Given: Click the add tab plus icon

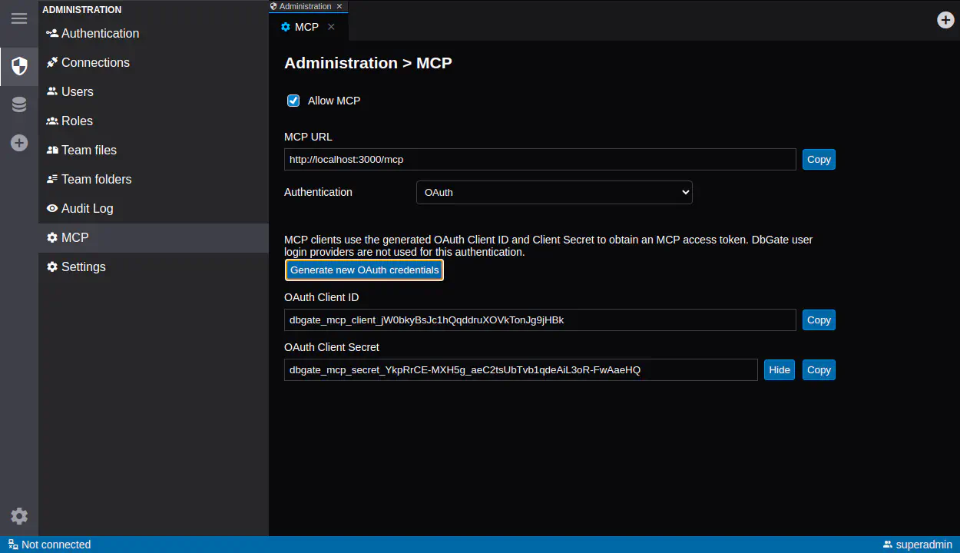Looking at the screenshot, I should [x=946, y=20].
